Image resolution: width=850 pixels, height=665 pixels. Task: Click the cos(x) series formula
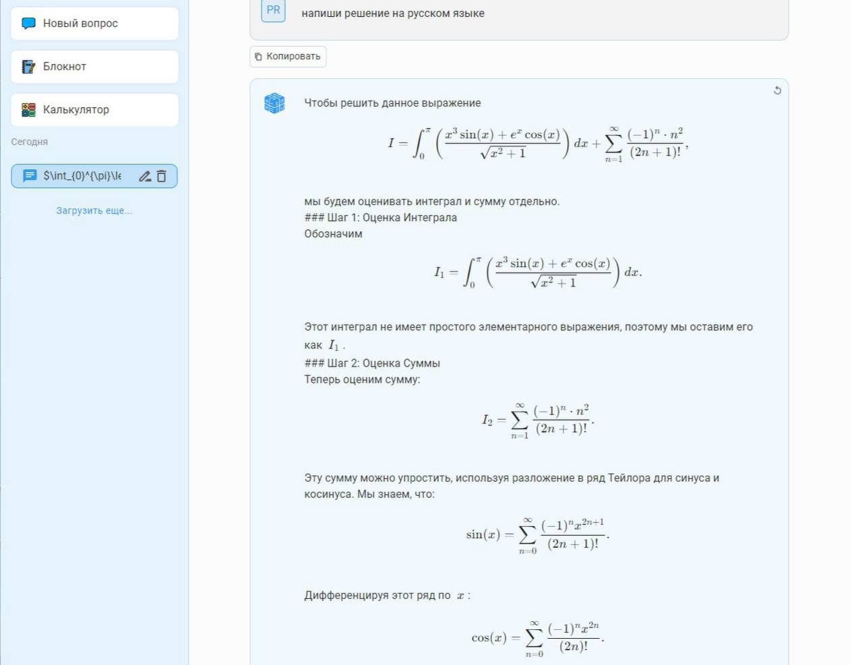537,637
